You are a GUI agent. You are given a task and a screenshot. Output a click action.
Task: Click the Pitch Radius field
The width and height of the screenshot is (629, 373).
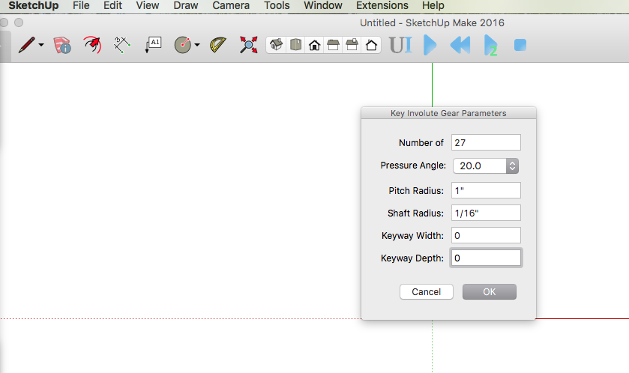click(x=486, y=190)
